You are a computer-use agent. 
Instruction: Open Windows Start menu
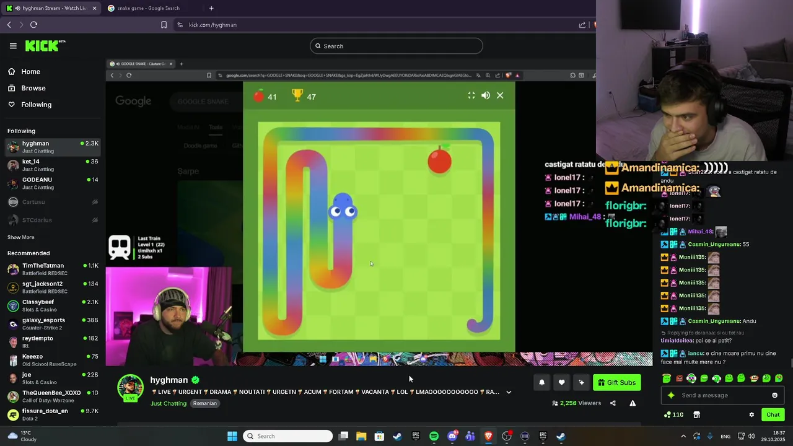point(232,436)
